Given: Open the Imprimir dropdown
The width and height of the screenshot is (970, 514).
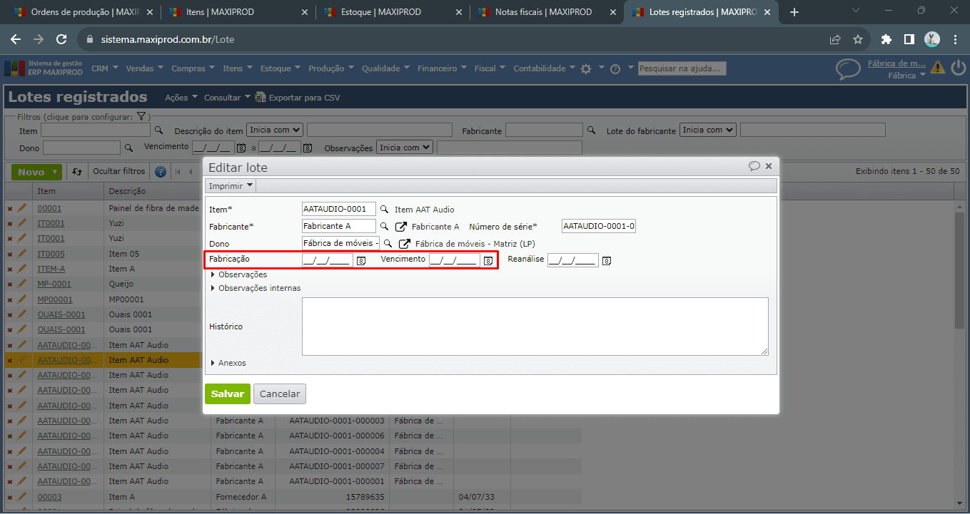Looking at the screenshot, I should pyautogui.click(x=231, y=186).
